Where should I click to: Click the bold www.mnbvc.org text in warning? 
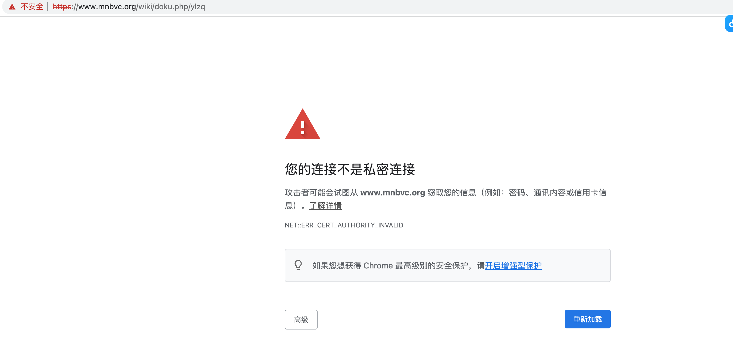[x=392, y=193]
